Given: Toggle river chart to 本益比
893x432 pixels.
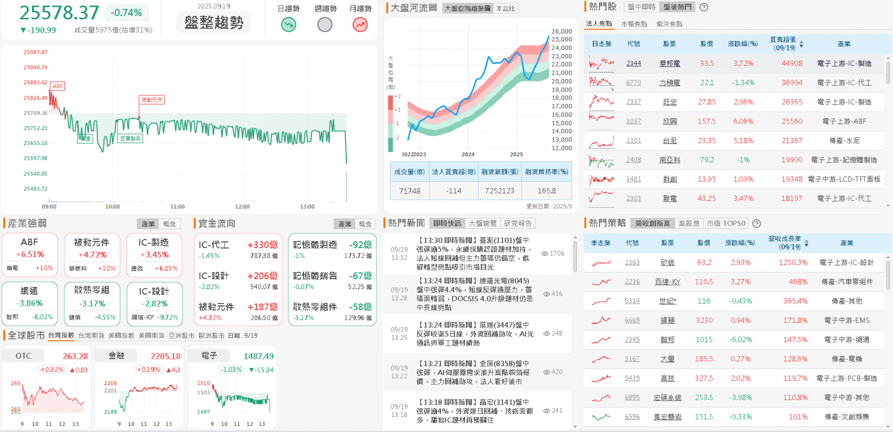Looking at the screenshot, I should click(x=505, y=8).
